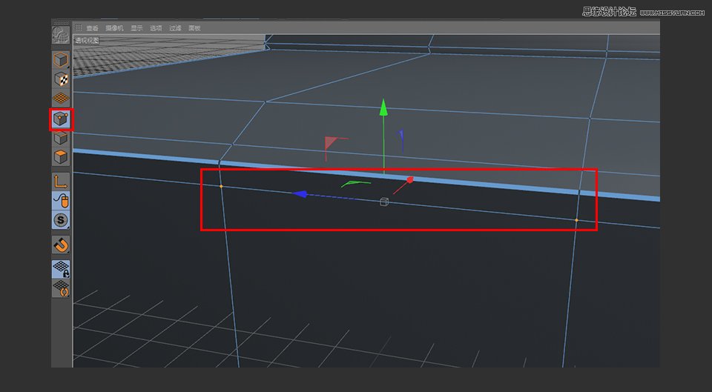Open the Viewport Solo 'S' options
Screen dimensions: 712x392
61,220
